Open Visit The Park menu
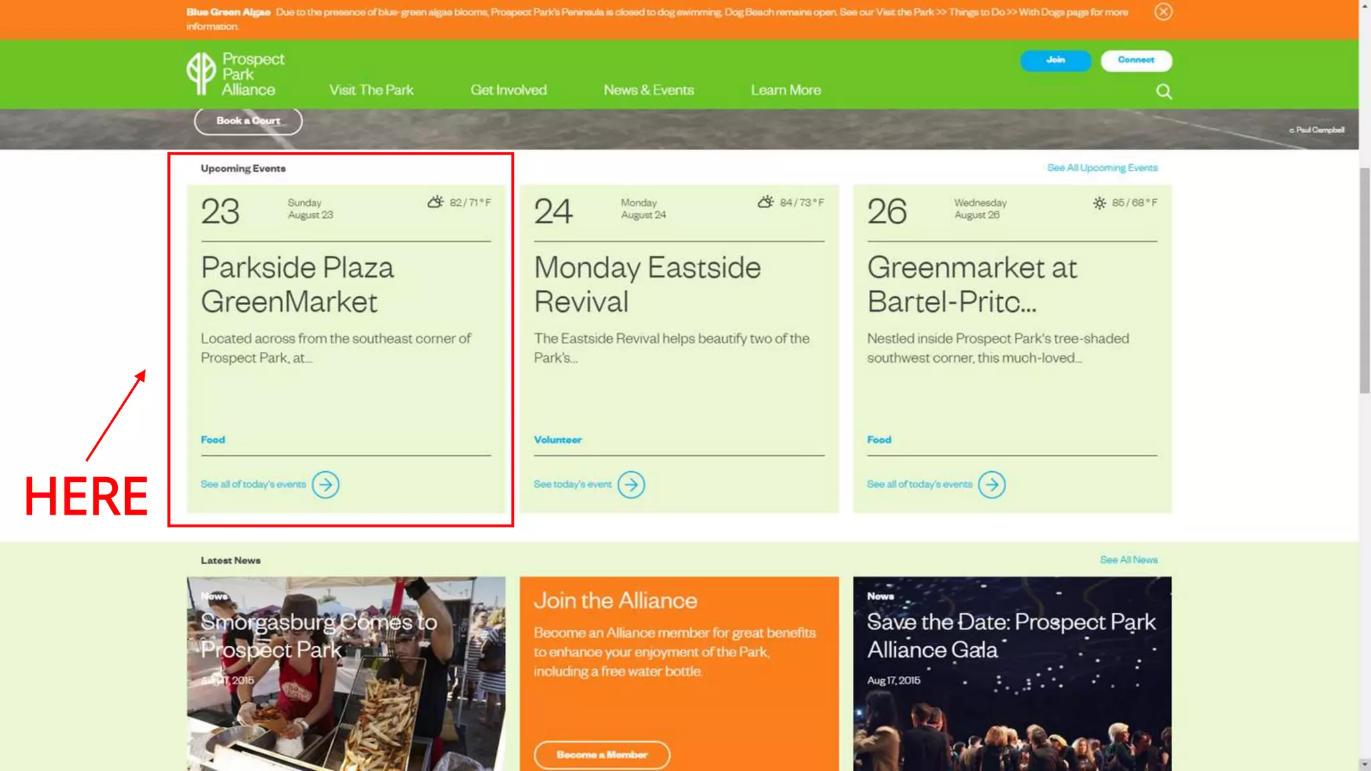 371,90
